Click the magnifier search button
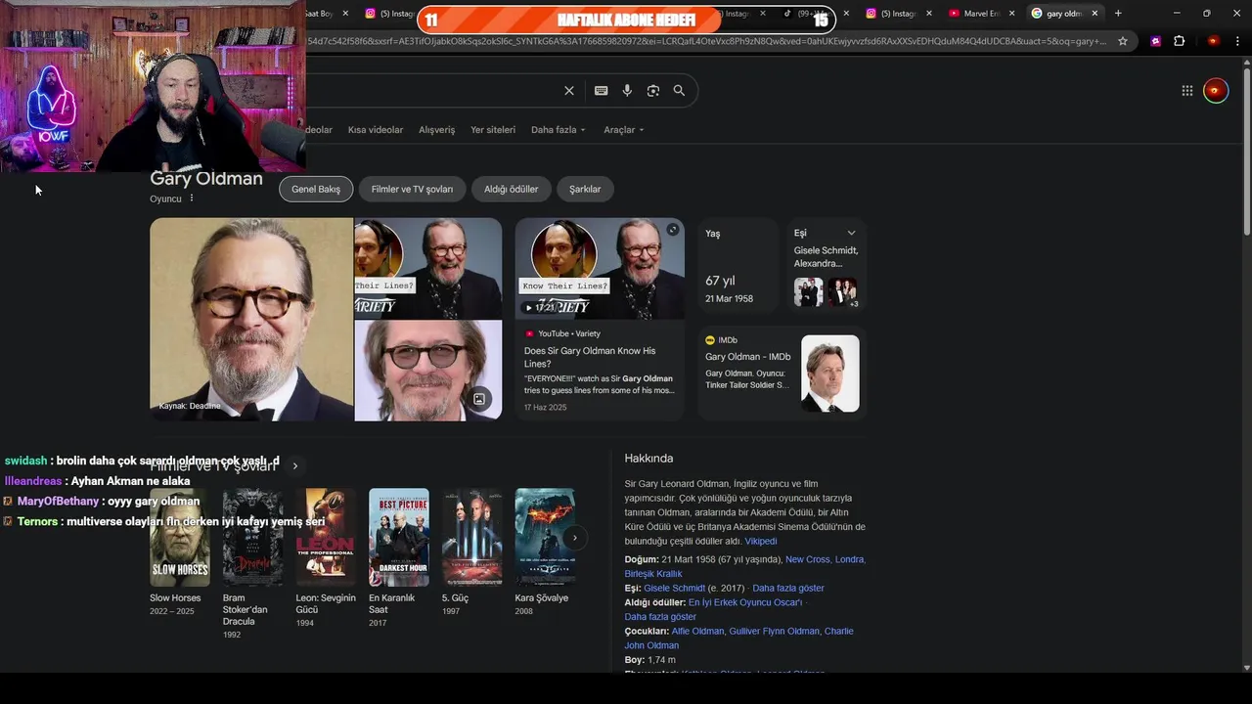Image resolution: width=1252 pixels, height=704 pixels. tap(679, 91)
